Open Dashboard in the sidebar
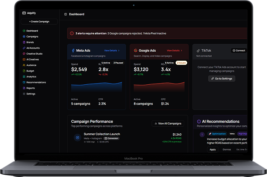 [30, 31]
